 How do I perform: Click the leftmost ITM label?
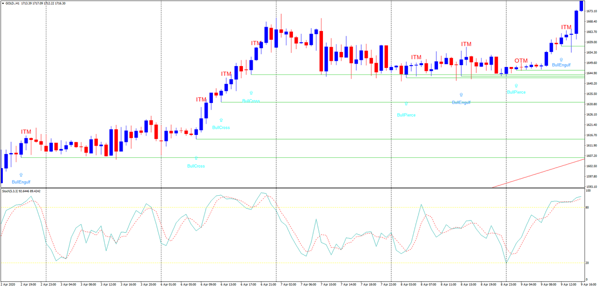click(25, 133)
